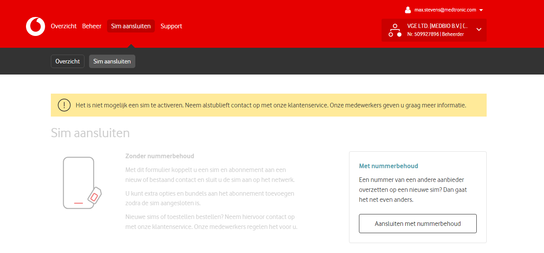
Task: Select Sim aansluiten in the red top menu
Action: [131, 26]
